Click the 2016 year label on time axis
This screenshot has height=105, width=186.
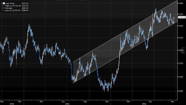pos(145,103)
